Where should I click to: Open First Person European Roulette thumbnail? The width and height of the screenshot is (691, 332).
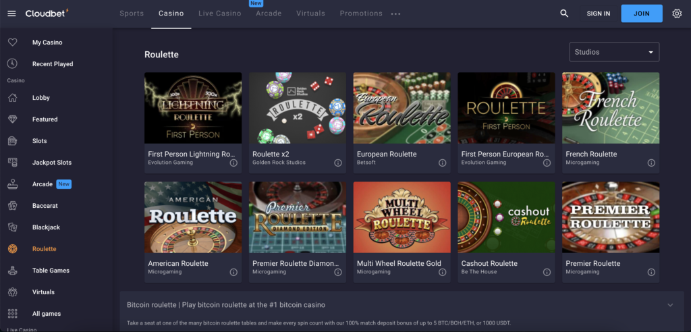(506, 108)
